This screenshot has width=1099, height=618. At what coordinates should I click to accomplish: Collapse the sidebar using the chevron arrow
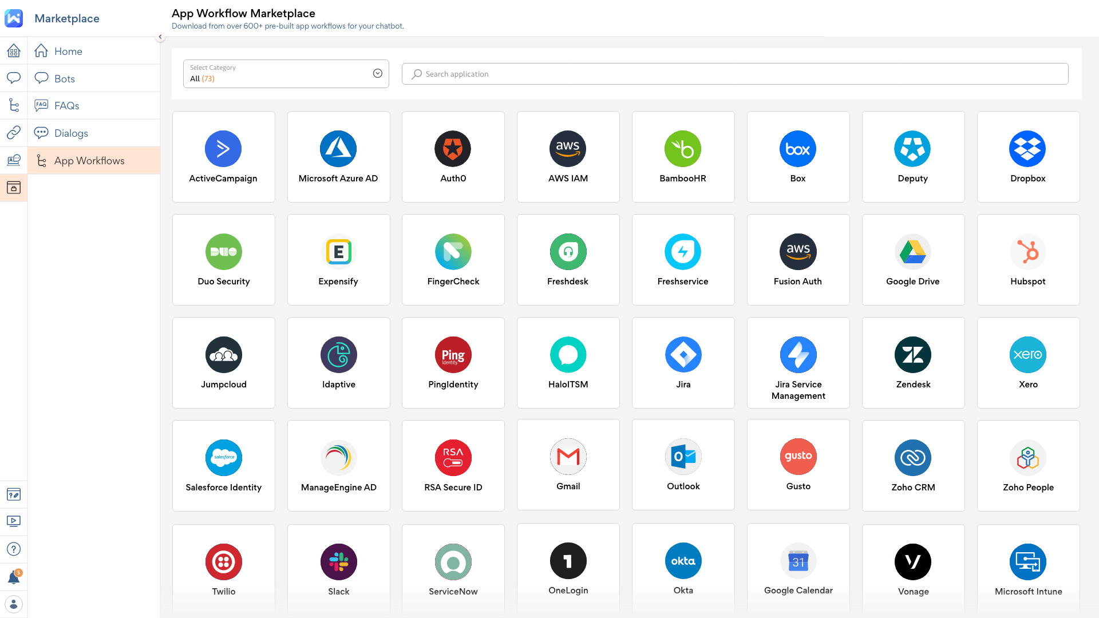(x=160, y=37)
